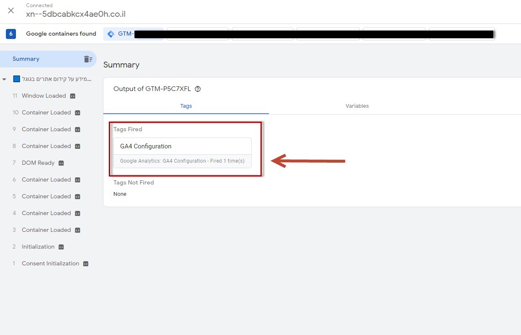This screenshot has height=335, width=521.
Task: Click the clear-events icon beside Summary
Action: pyautogui.click(x=88, y=59)
